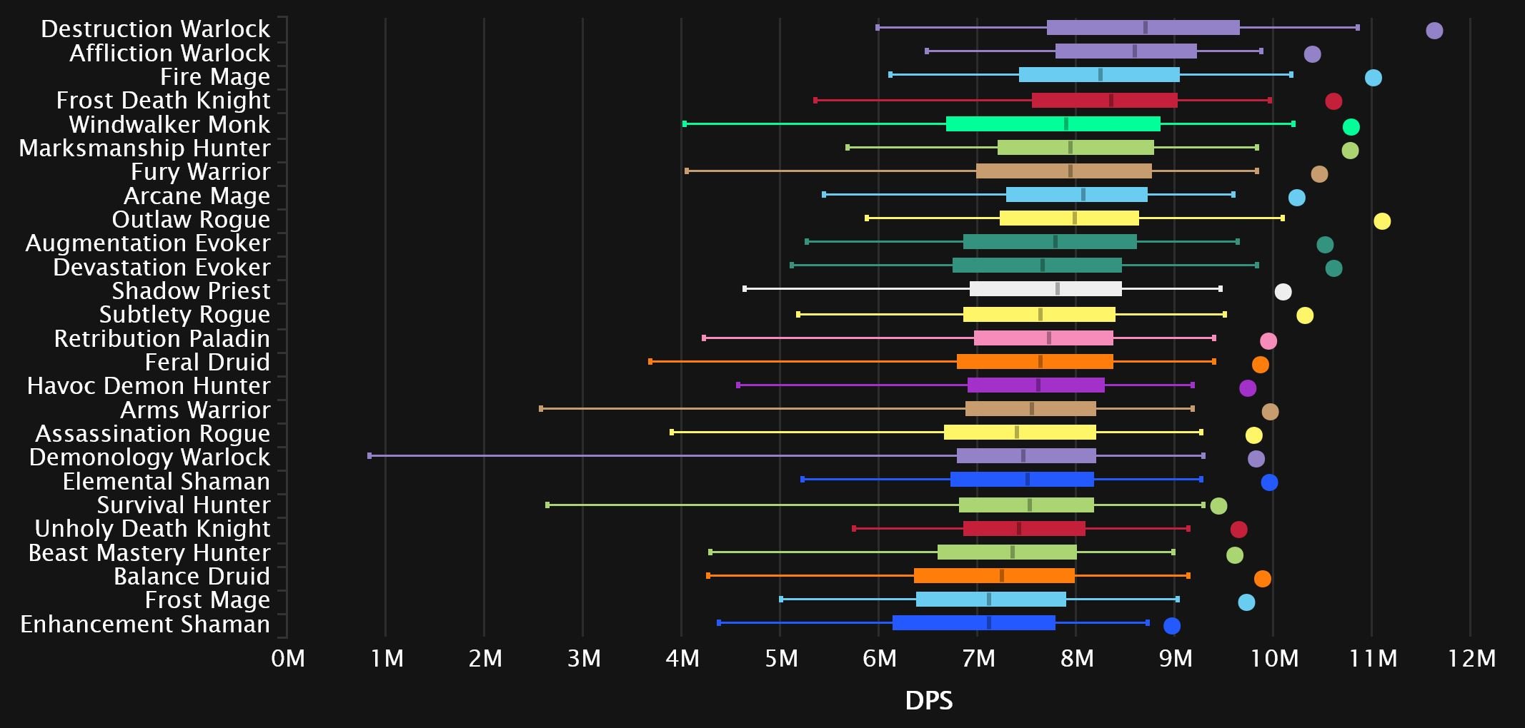Select the Havoc Demon Hunter purple box
Viewport: 1525px width, 728px height.
1035,385
